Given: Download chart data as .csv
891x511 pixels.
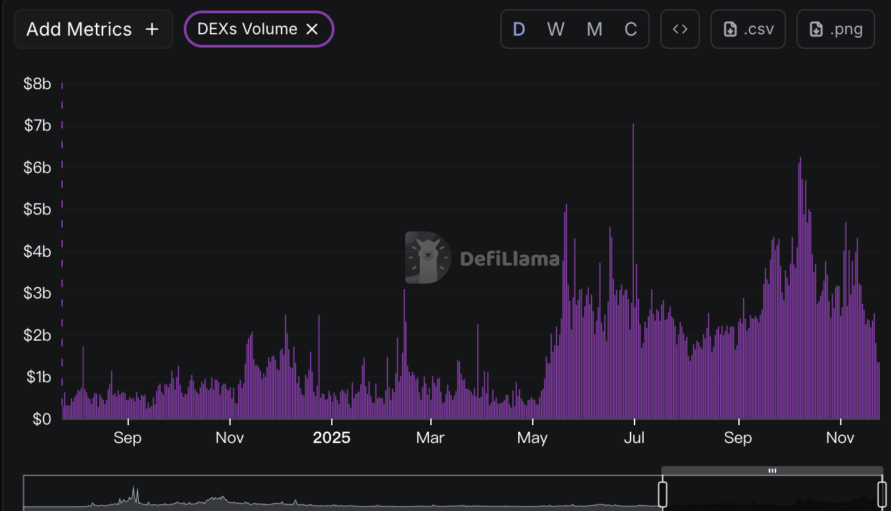Looking at the screenshot, I should pyautogui.click(x=748, y=29).
